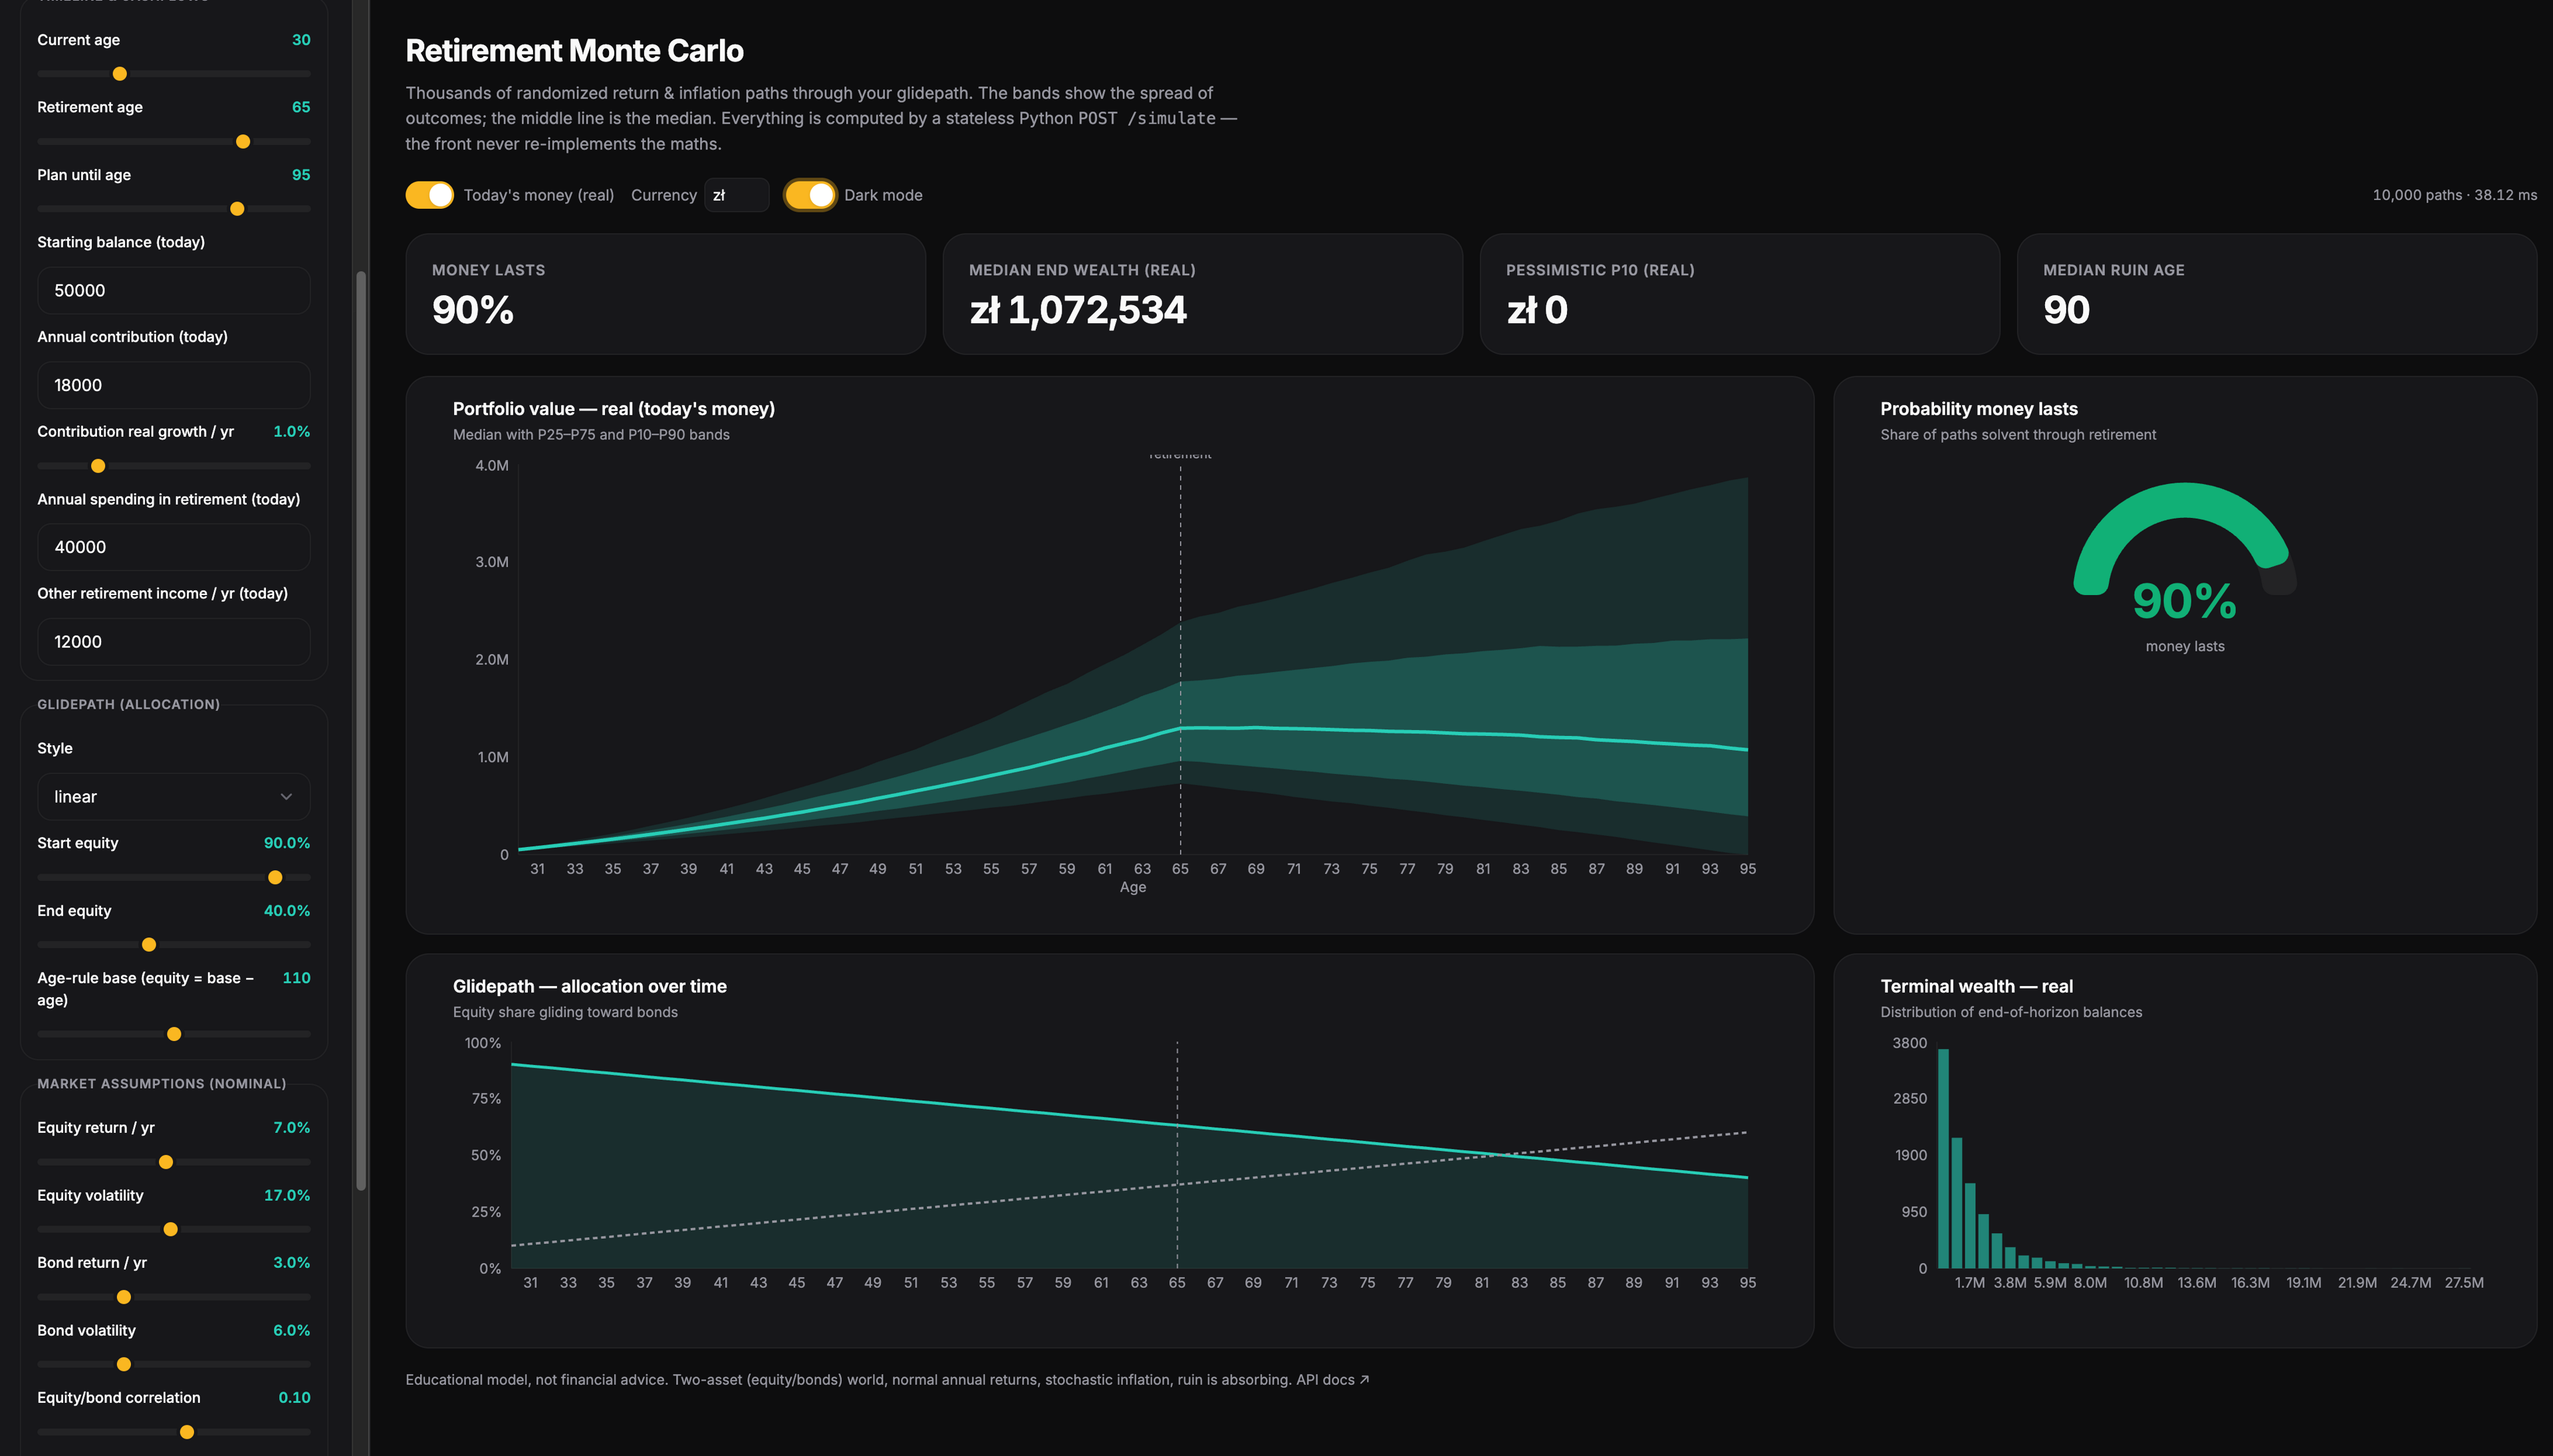Image resolution: width=2553 pixels, height=1456 pixels.
Task: Click the Bond return value '3.0%'
Action: click(x=291, y=1263)
